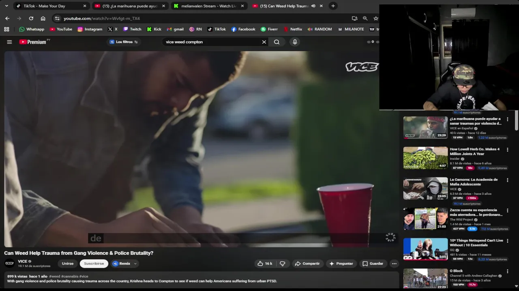The image size is (519, 291).
Task: Open options for How Lowell Herb Co. video
Action: [x=507, y=150]
